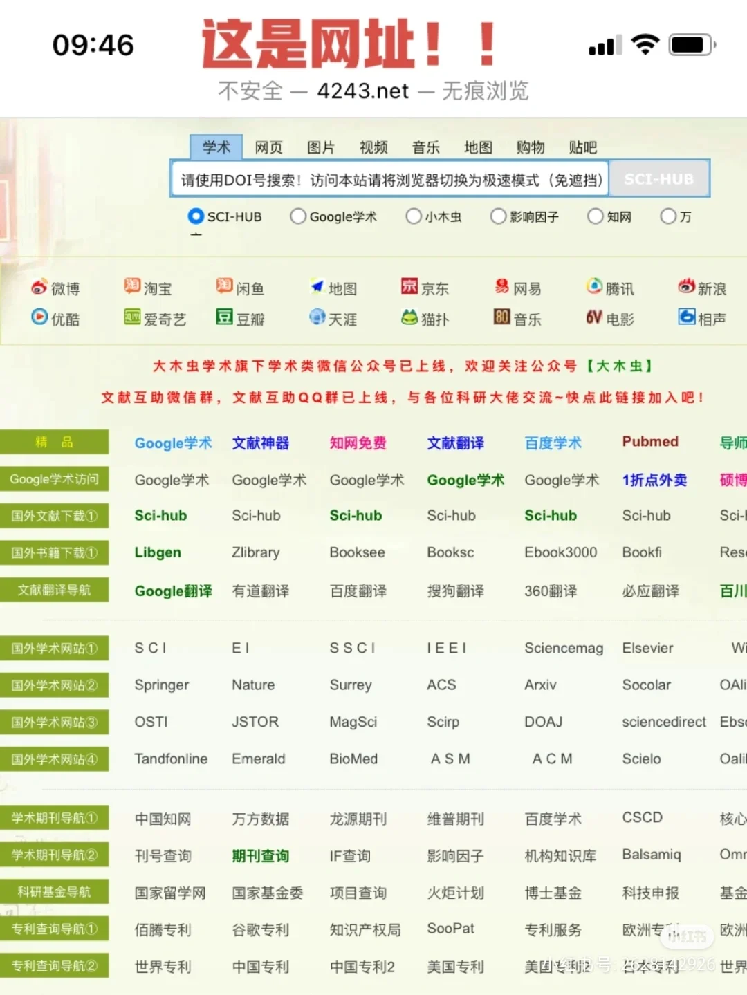Switch to the 地图 search tab
747x995 pixels.
(x=479, y=147)
